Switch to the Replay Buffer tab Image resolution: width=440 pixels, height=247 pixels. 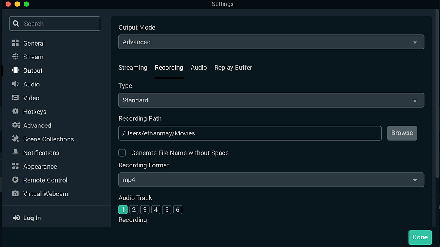click(233, 68)
